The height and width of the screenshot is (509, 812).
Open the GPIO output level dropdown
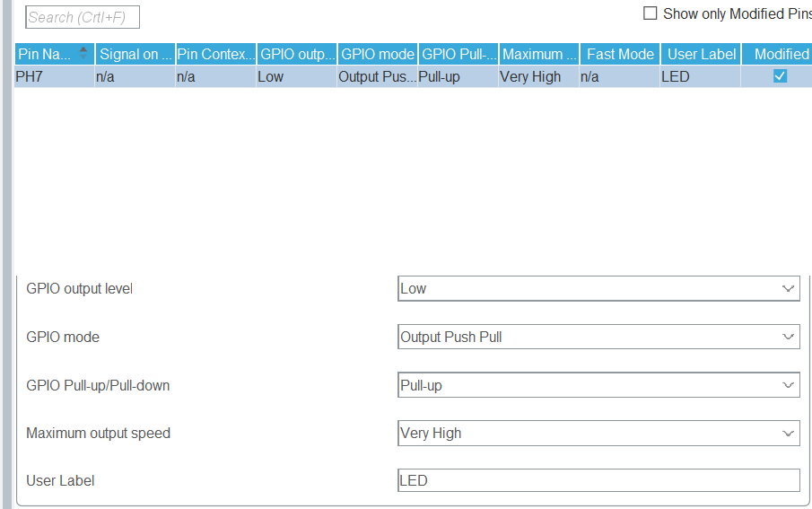(598, 289)
